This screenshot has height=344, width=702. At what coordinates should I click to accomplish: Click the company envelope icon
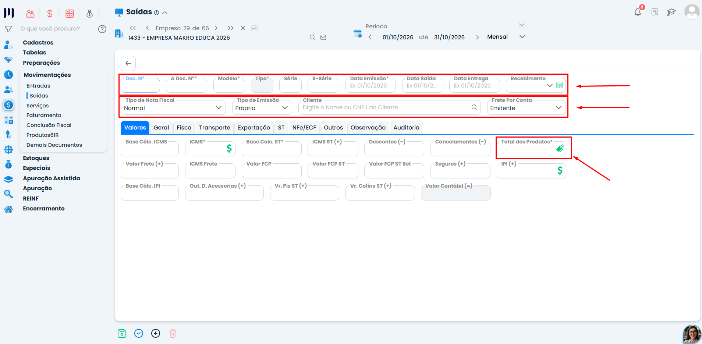(323, 37)
